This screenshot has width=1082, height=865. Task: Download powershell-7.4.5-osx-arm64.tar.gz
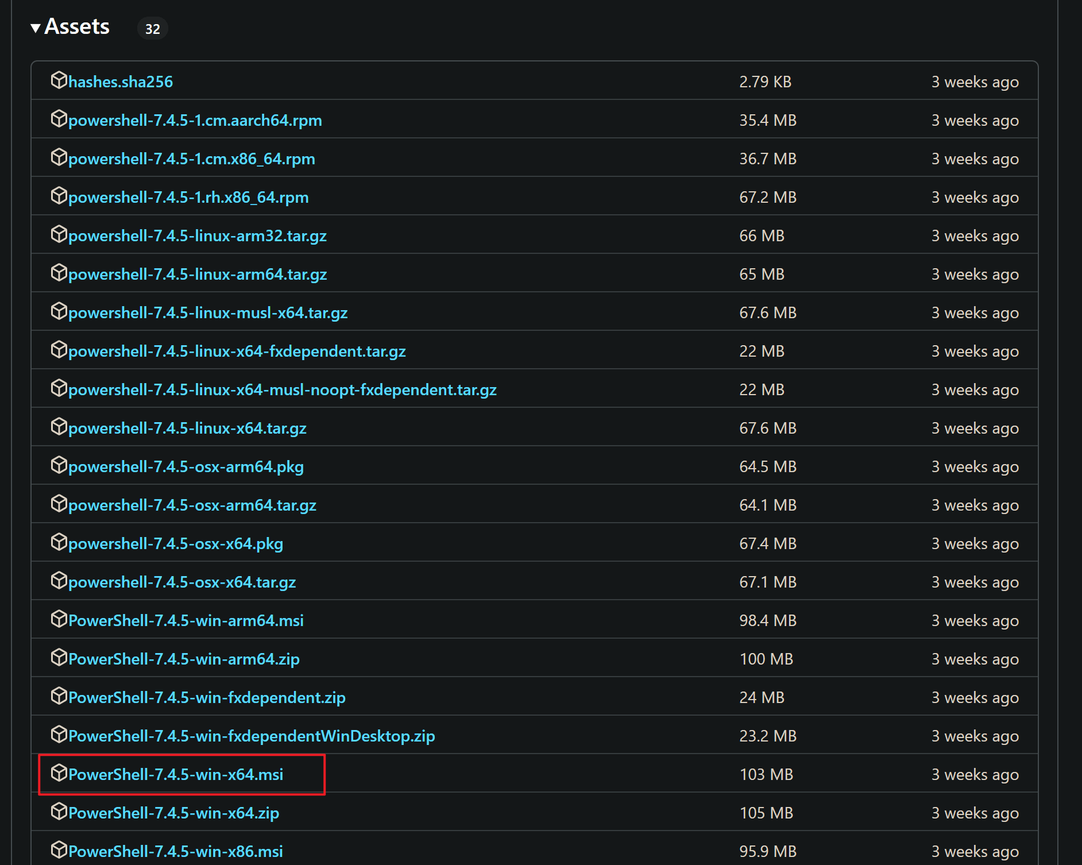192,505
